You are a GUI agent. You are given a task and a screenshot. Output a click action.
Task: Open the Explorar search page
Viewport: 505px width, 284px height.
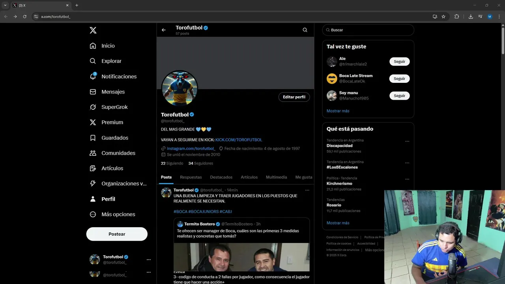click(106, 61)
